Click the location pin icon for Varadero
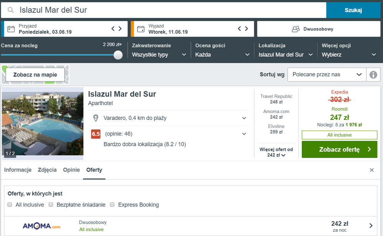The image size is (383, 236). (96, 118)
